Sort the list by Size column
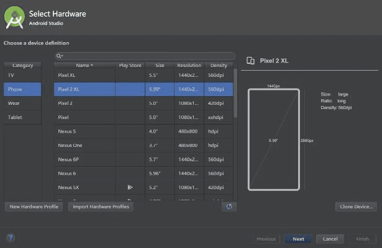Viewport: 382px width, 248px height. (160, 65)
